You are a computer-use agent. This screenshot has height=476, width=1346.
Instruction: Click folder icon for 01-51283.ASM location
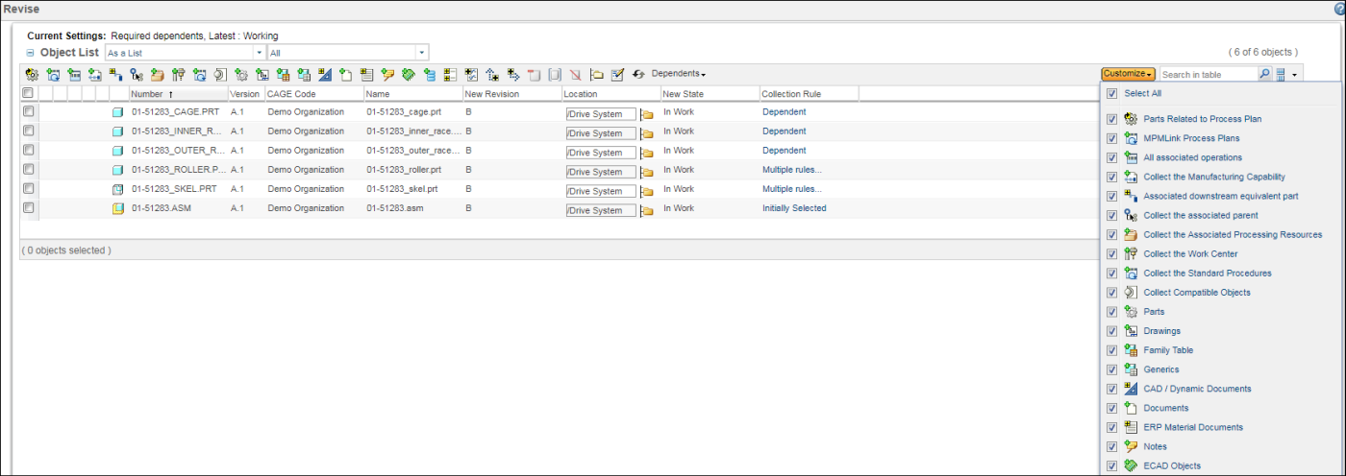click(x=647, y=209)
